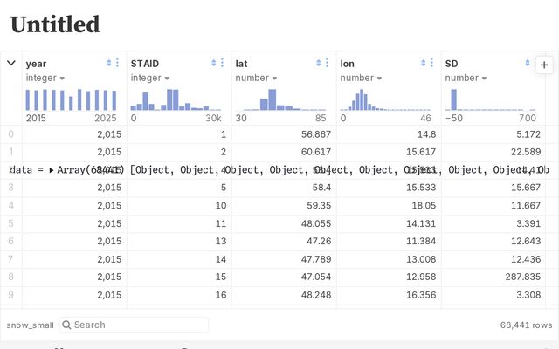Collapse the table header with chevron

point(11,63)
